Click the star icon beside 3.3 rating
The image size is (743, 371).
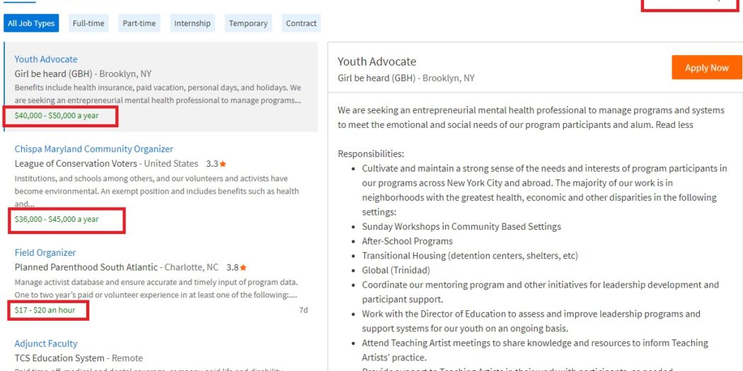tap(223, 164)
